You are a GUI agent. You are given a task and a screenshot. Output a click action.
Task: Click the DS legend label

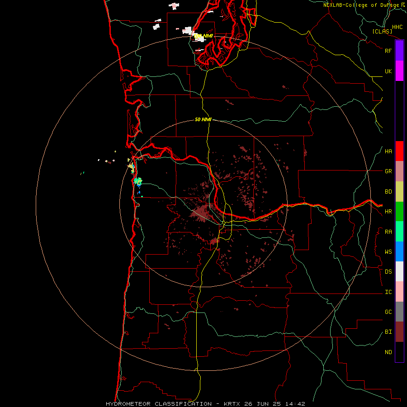388,272
